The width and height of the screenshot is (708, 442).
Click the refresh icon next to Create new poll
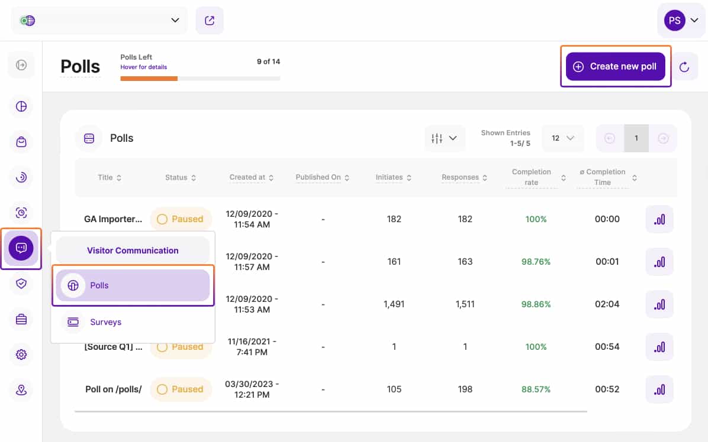pyautogui.click(x=684, y=67)
